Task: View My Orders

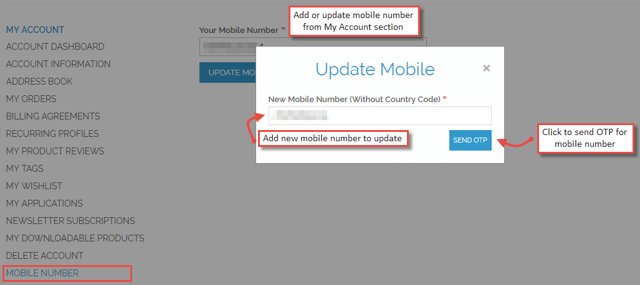Action: coord(31,99)
